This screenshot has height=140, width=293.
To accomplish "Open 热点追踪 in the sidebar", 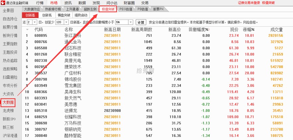I will coord(10,60).
